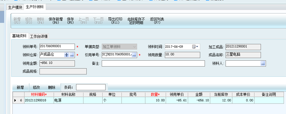Click 修改 button above materials grid
Viewport: 286px width, 114px height.
point(36,87)
